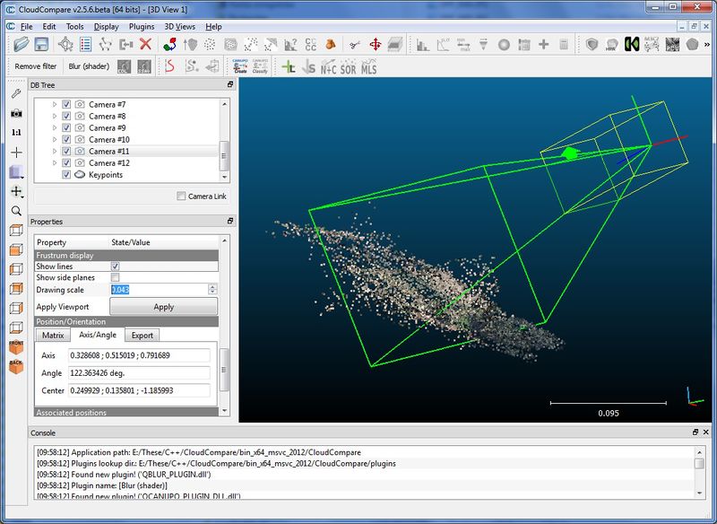
Task: Click the camera snapshot icon in left sidebar
Action: [x=16, y=113]
